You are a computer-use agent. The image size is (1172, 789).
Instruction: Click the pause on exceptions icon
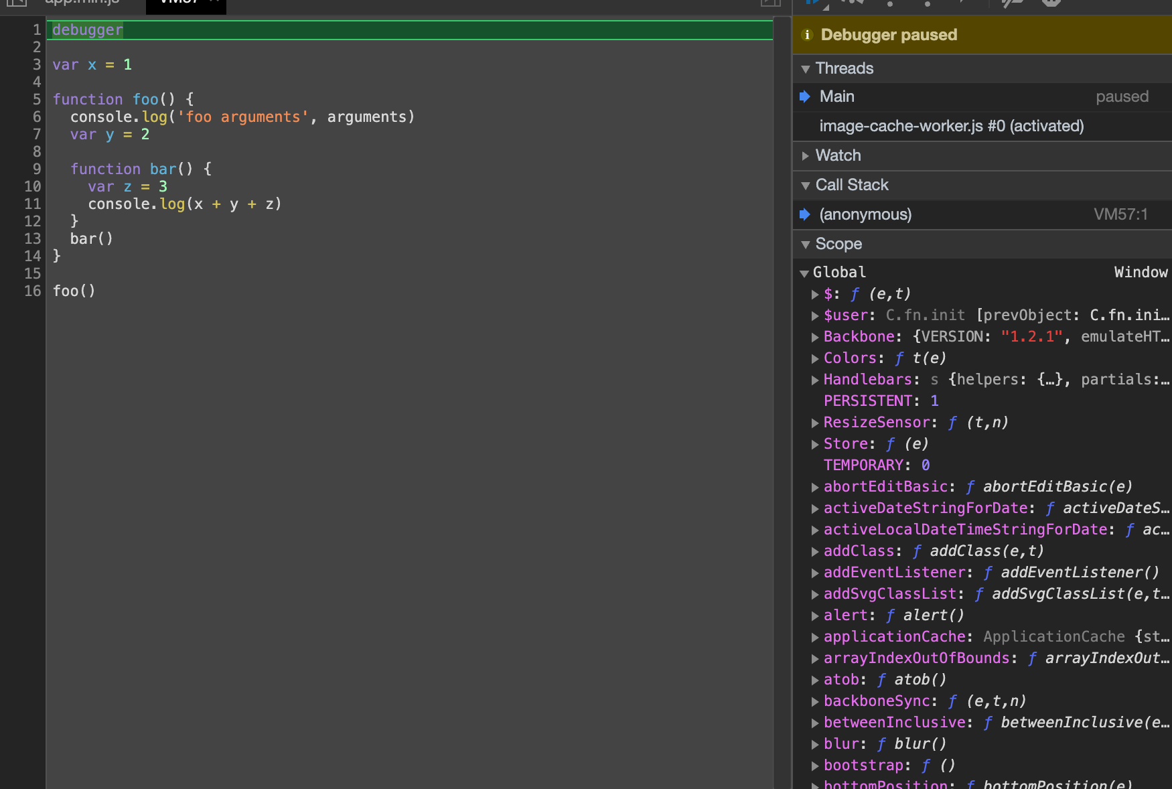(1051, 3)
